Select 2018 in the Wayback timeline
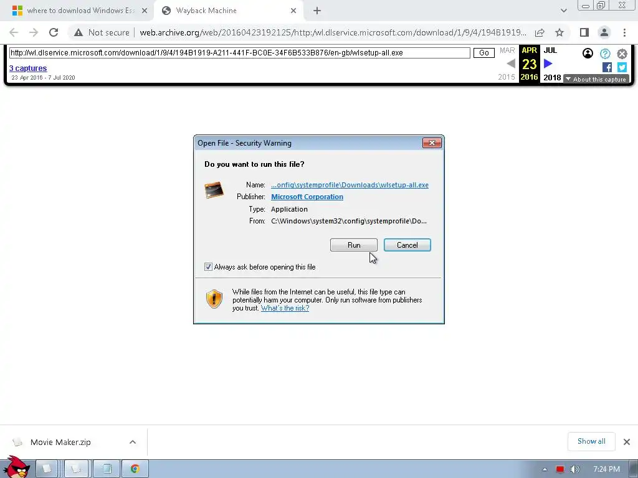 552,77
